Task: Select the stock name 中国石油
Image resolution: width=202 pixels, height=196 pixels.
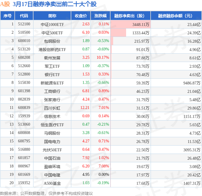Action: pyautogui.click(x=52, y=158)
